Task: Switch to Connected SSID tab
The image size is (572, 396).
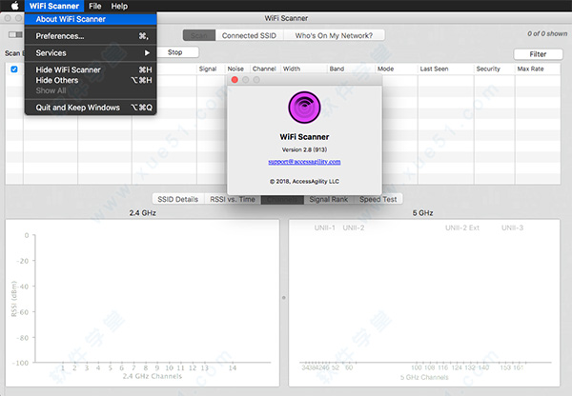Action: 249,35
